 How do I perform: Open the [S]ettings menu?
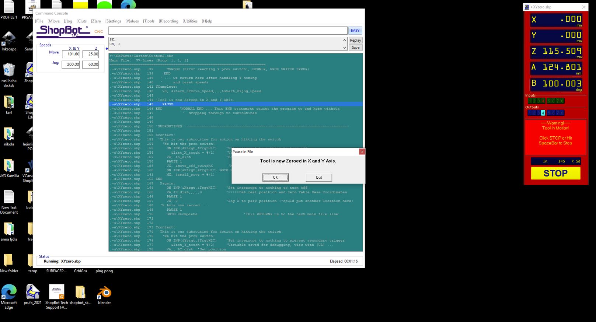click(x=113, y=21)
